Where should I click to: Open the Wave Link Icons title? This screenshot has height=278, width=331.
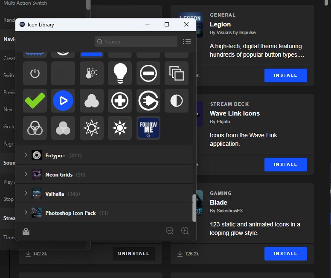[235, 113]
